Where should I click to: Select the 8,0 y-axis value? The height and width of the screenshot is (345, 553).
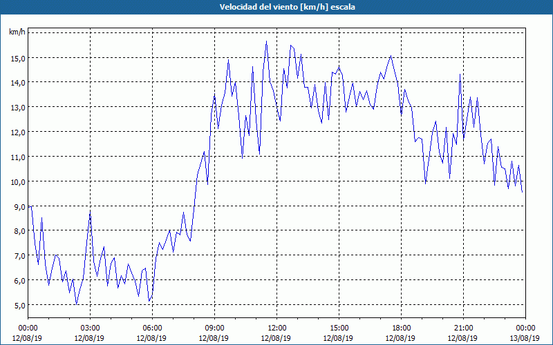[x=19, y=231]
